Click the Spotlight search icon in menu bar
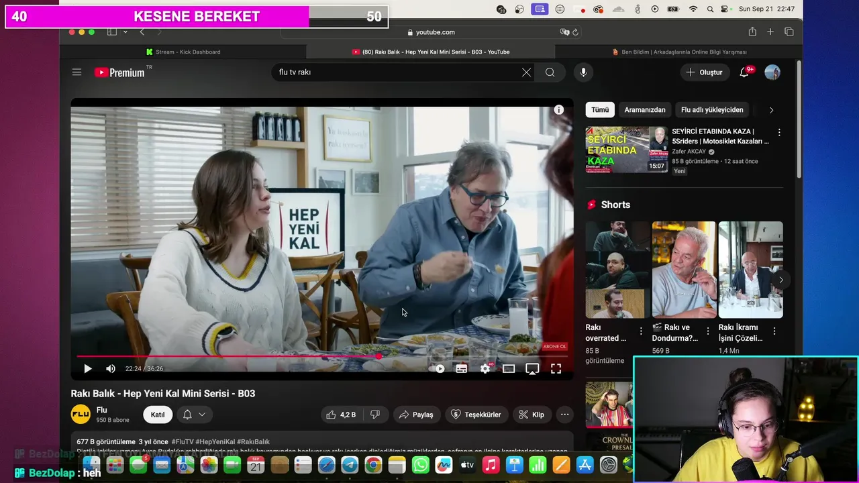The image size is (859, 483). pyautogui.click(x=710, y=9)
